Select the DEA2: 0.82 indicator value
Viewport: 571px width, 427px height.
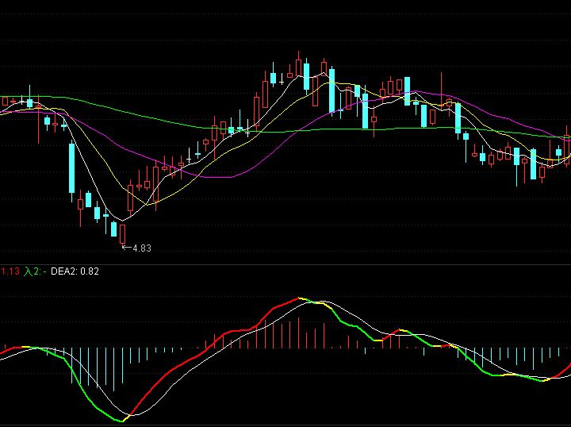(x=75, y=271)
